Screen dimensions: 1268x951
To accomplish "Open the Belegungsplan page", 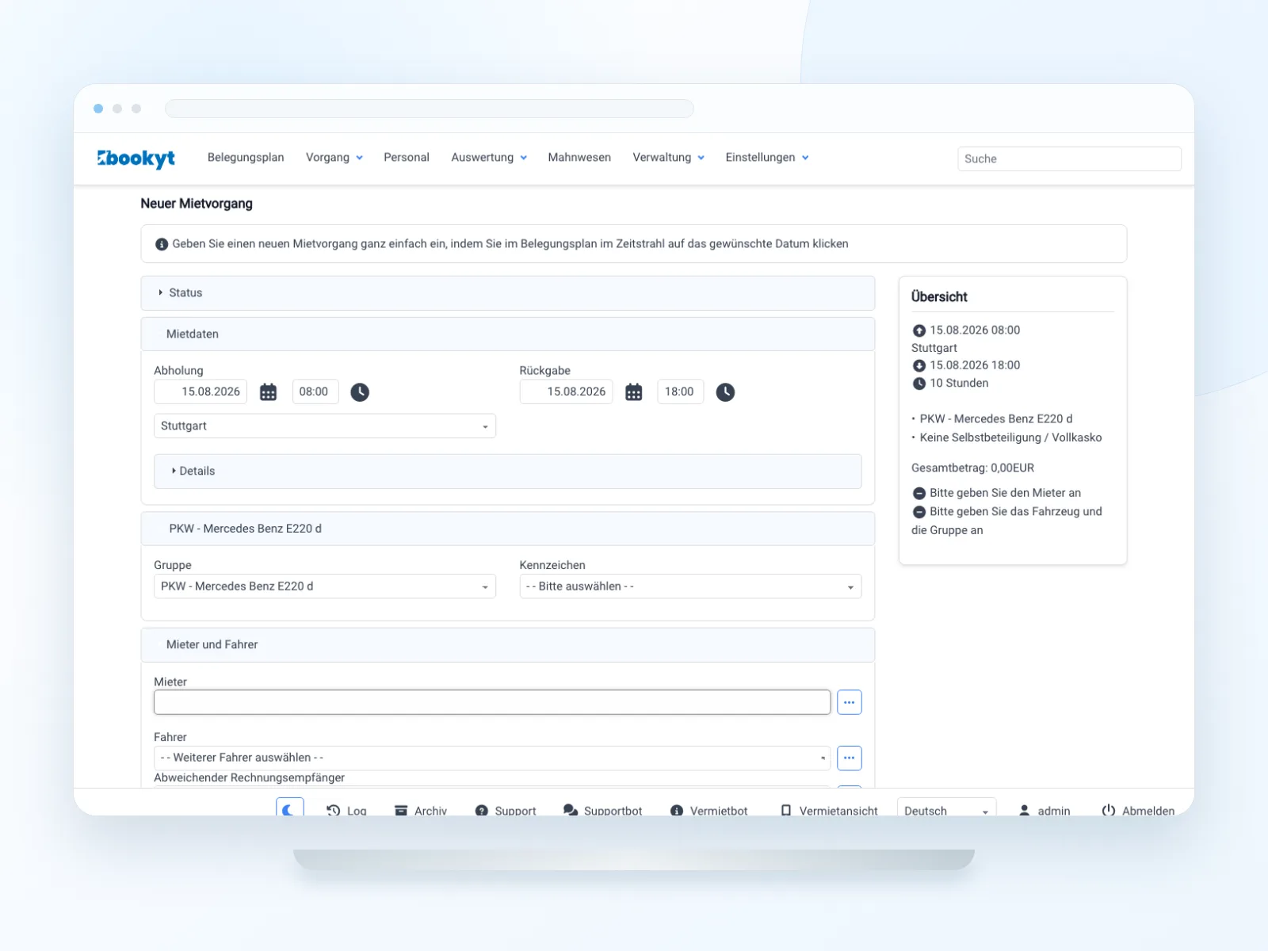I will coord(246,158).
